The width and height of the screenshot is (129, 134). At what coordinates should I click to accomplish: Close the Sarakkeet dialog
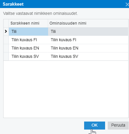(x=127, y=4)
